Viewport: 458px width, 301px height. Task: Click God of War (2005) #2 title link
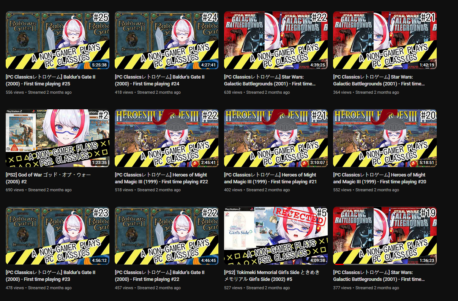click(48, 178)
